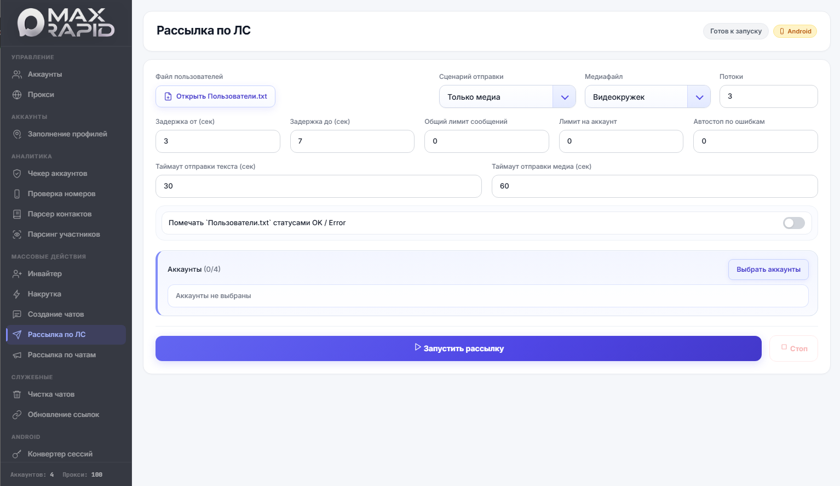
Task: Click the Аккаунты users icon in sidebar
Action: [x=17, y=75]
